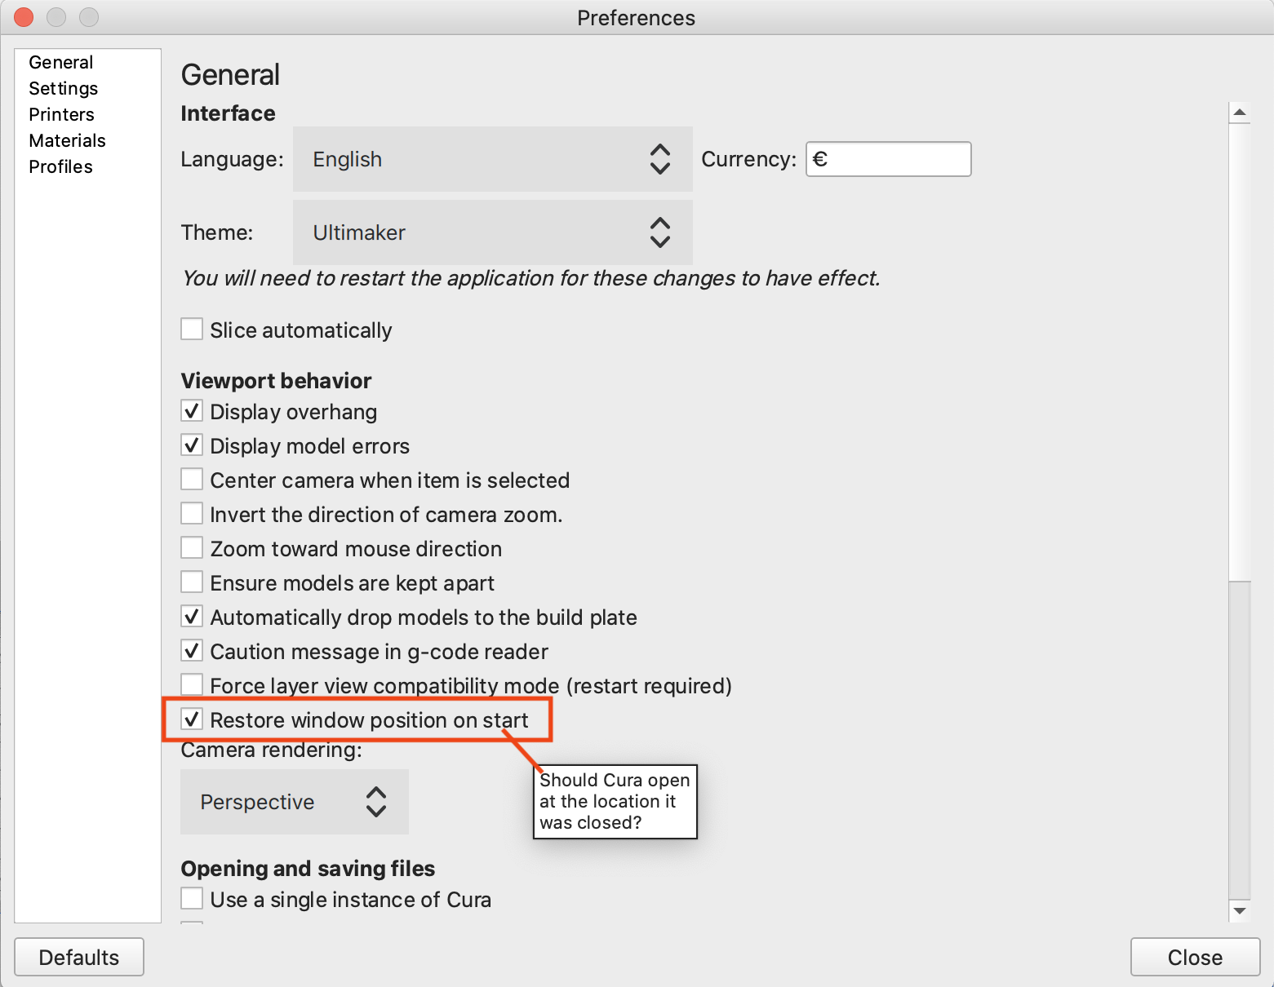Select Profiles in the sidebar

point(60,166)
